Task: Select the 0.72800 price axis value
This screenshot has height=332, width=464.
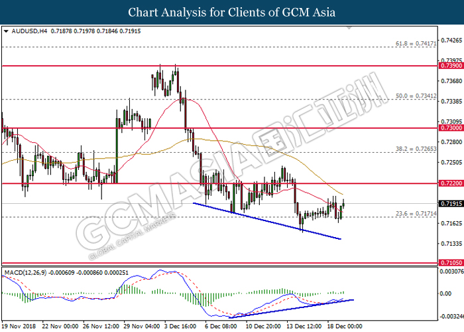Action: (451, 142)
